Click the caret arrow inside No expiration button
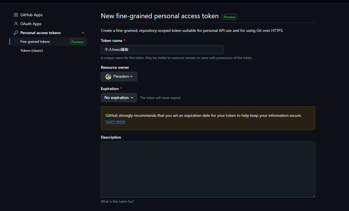The height and width of the screenshot is (211, 349). (x=132, y=98)
